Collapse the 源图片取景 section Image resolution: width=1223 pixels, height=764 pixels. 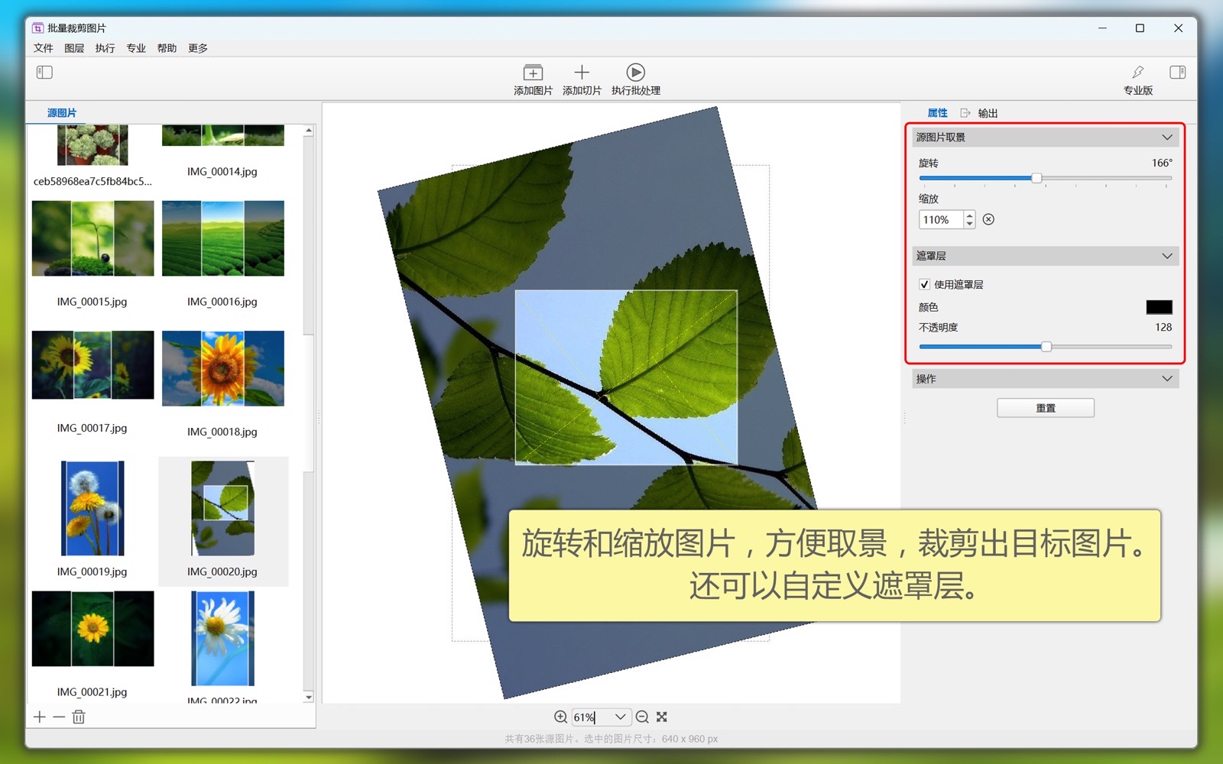pos(1166,138)
